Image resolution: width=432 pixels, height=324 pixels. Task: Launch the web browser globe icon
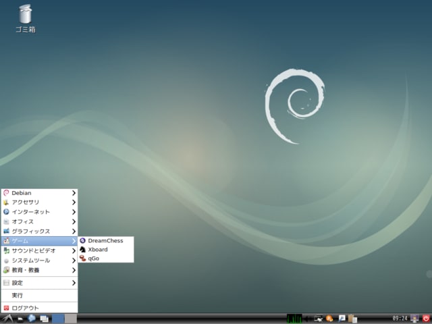[32, 319]
